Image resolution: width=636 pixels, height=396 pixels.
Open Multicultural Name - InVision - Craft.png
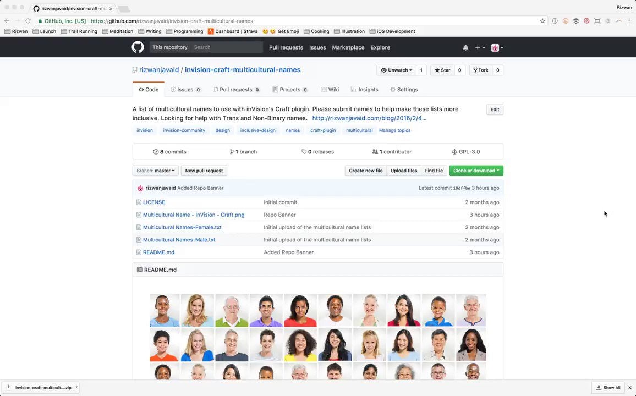click(194, 215)
